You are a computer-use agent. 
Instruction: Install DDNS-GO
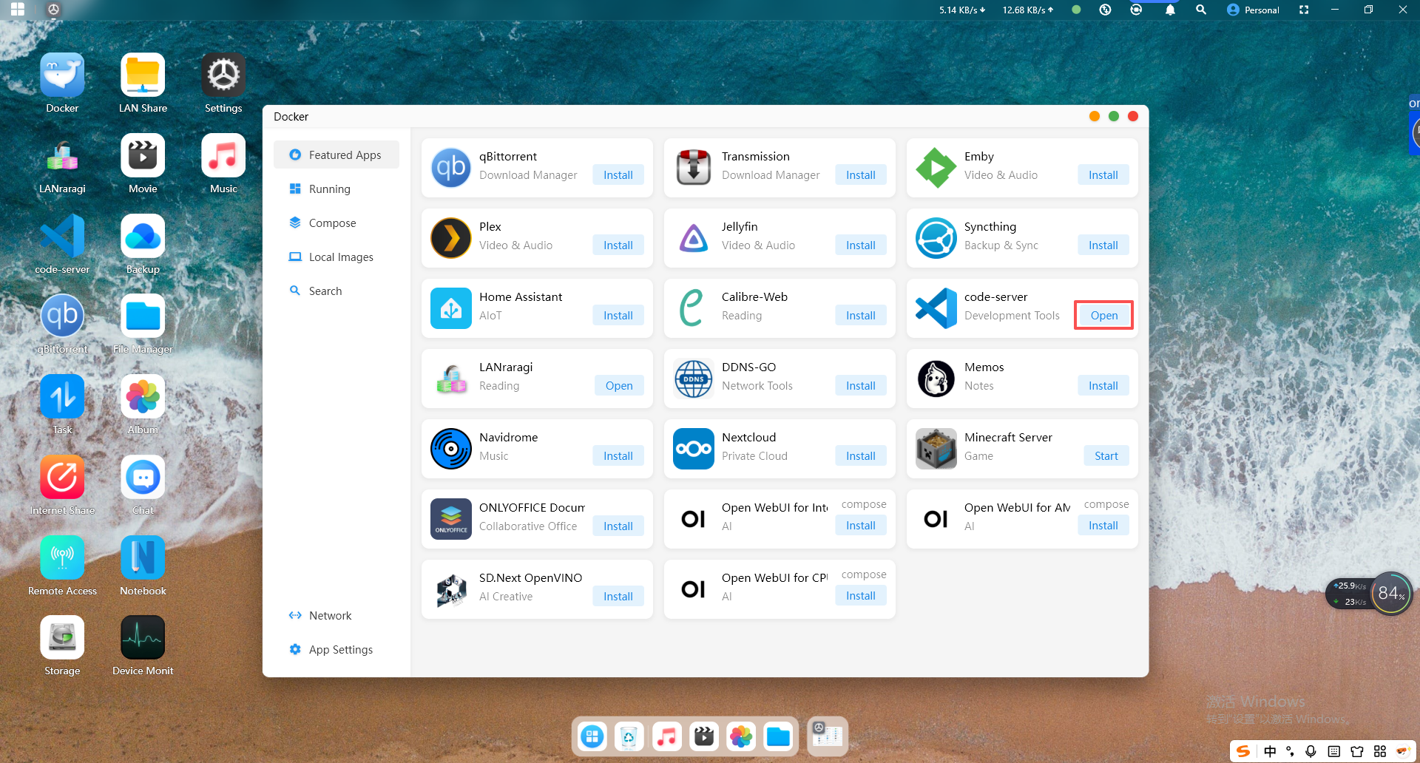pos(861,386)
